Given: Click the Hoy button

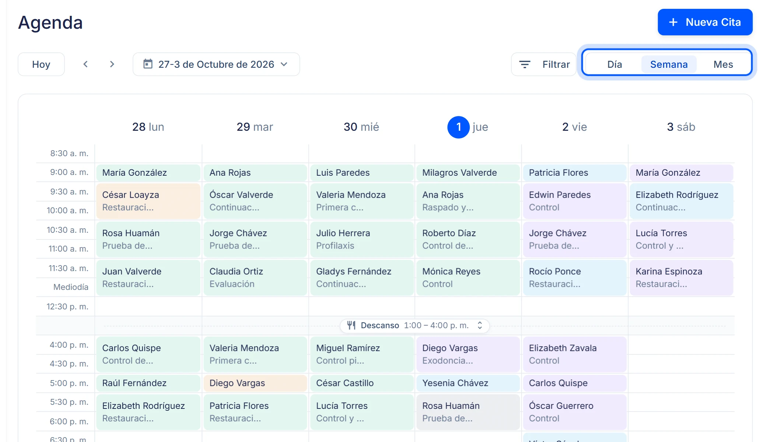Looking at the screenshot, I should [x=41, y=64].
